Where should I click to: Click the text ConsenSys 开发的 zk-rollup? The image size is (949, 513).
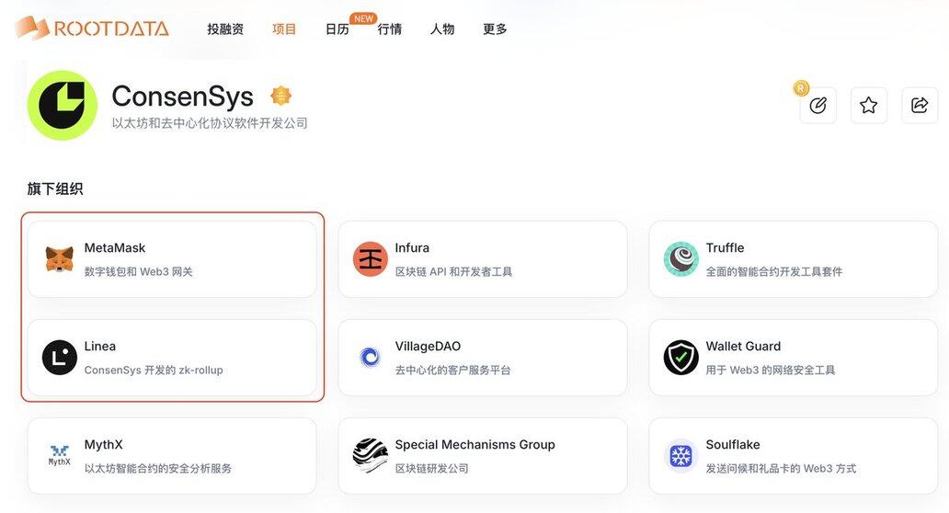tap(154, 370)
